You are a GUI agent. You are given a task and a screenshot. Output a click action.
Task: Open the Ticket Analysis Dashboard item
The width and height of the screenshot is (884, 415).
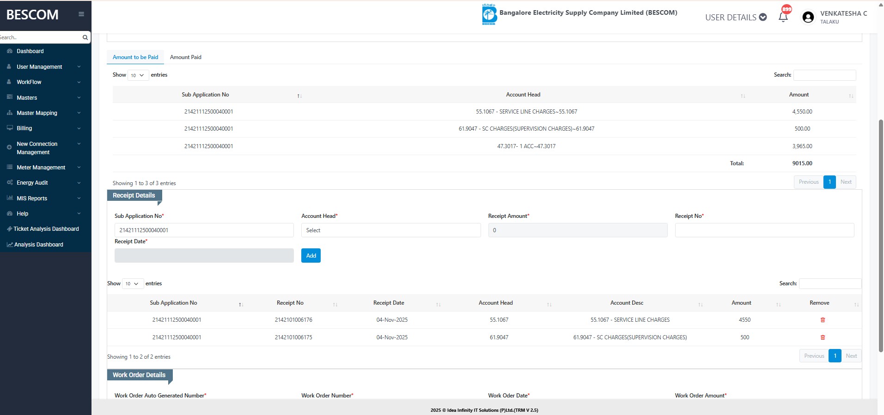click(x=45, y=229)
